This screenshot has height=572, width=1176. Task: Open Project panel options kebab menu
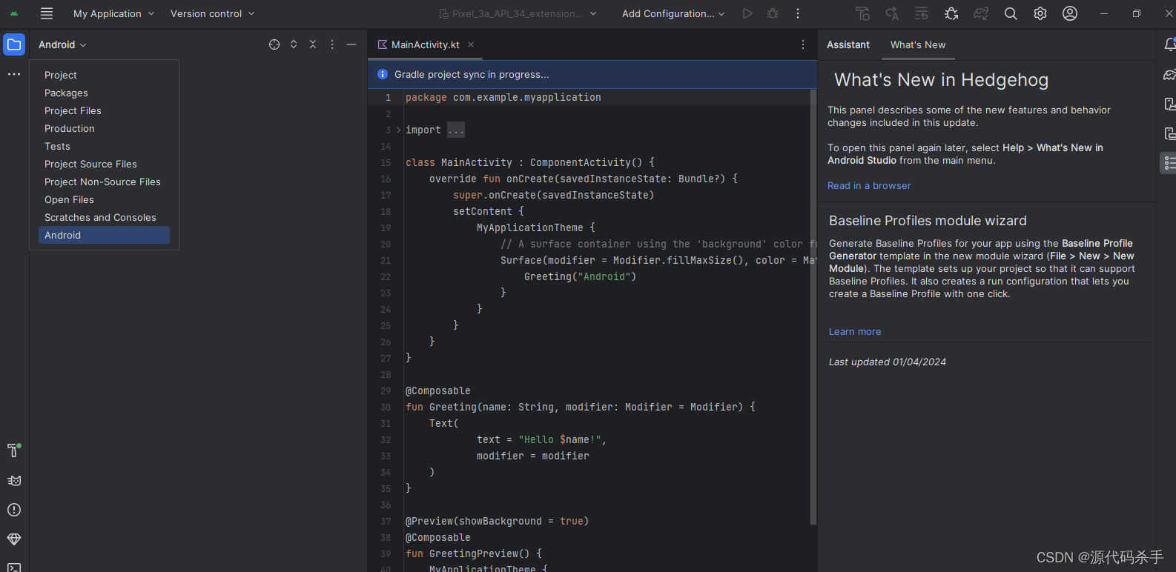tap(332, 44)
